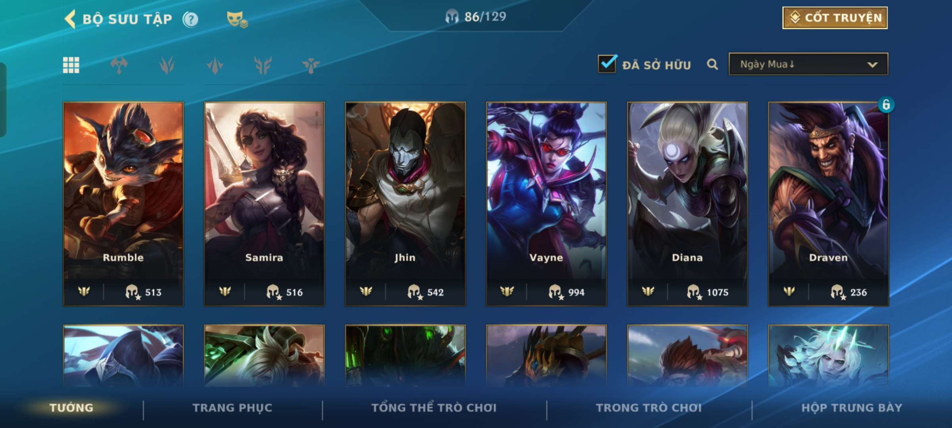Open the Jhin champion card

pyautogui.click(x=405, y=204)
